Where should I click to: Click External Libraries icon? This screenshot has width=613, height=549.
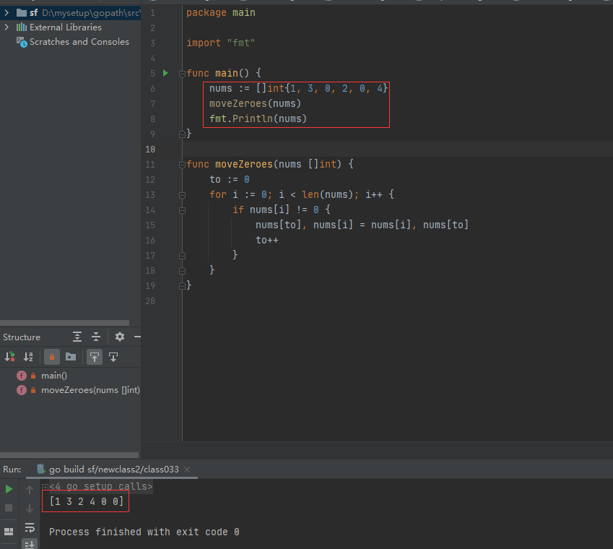pos(22,27)
